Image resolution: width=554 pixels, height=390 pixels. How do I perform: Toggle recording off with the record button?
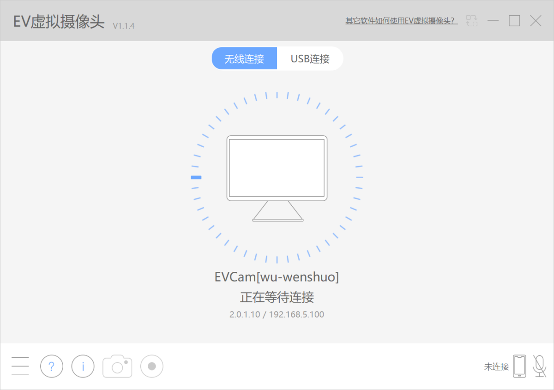(x=151, y=366)
